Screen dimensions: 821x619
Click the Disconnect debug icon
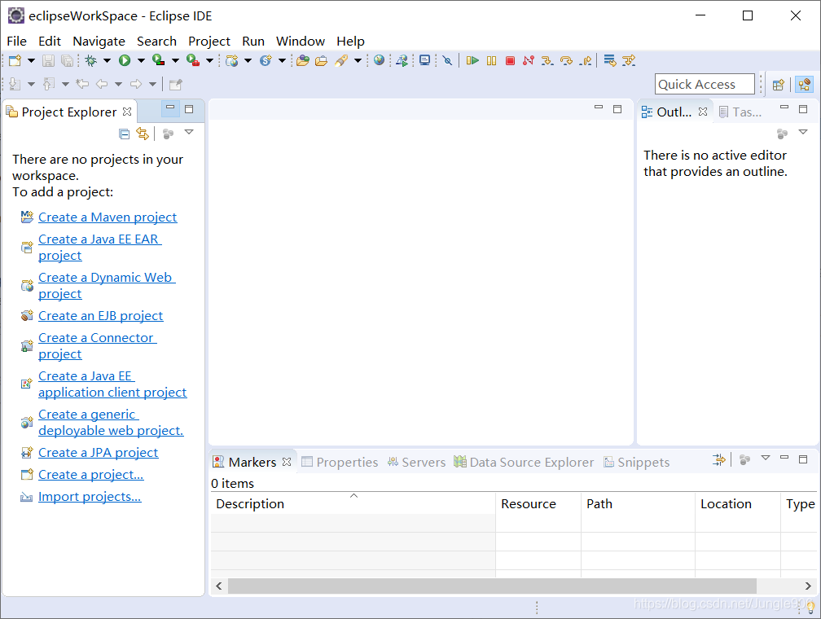pyautogui.click(x=529, y=61)
